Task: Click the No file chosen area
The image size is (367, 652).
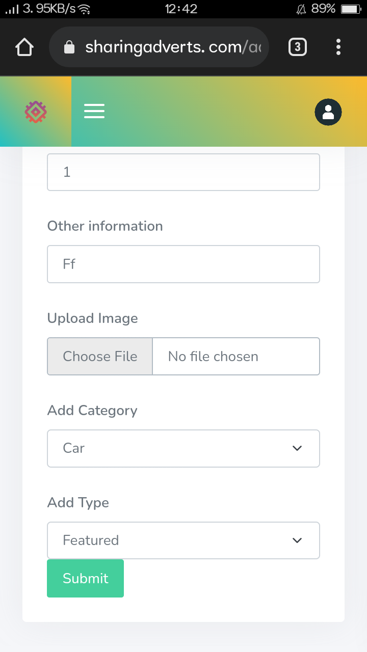Action: (236, 356)
